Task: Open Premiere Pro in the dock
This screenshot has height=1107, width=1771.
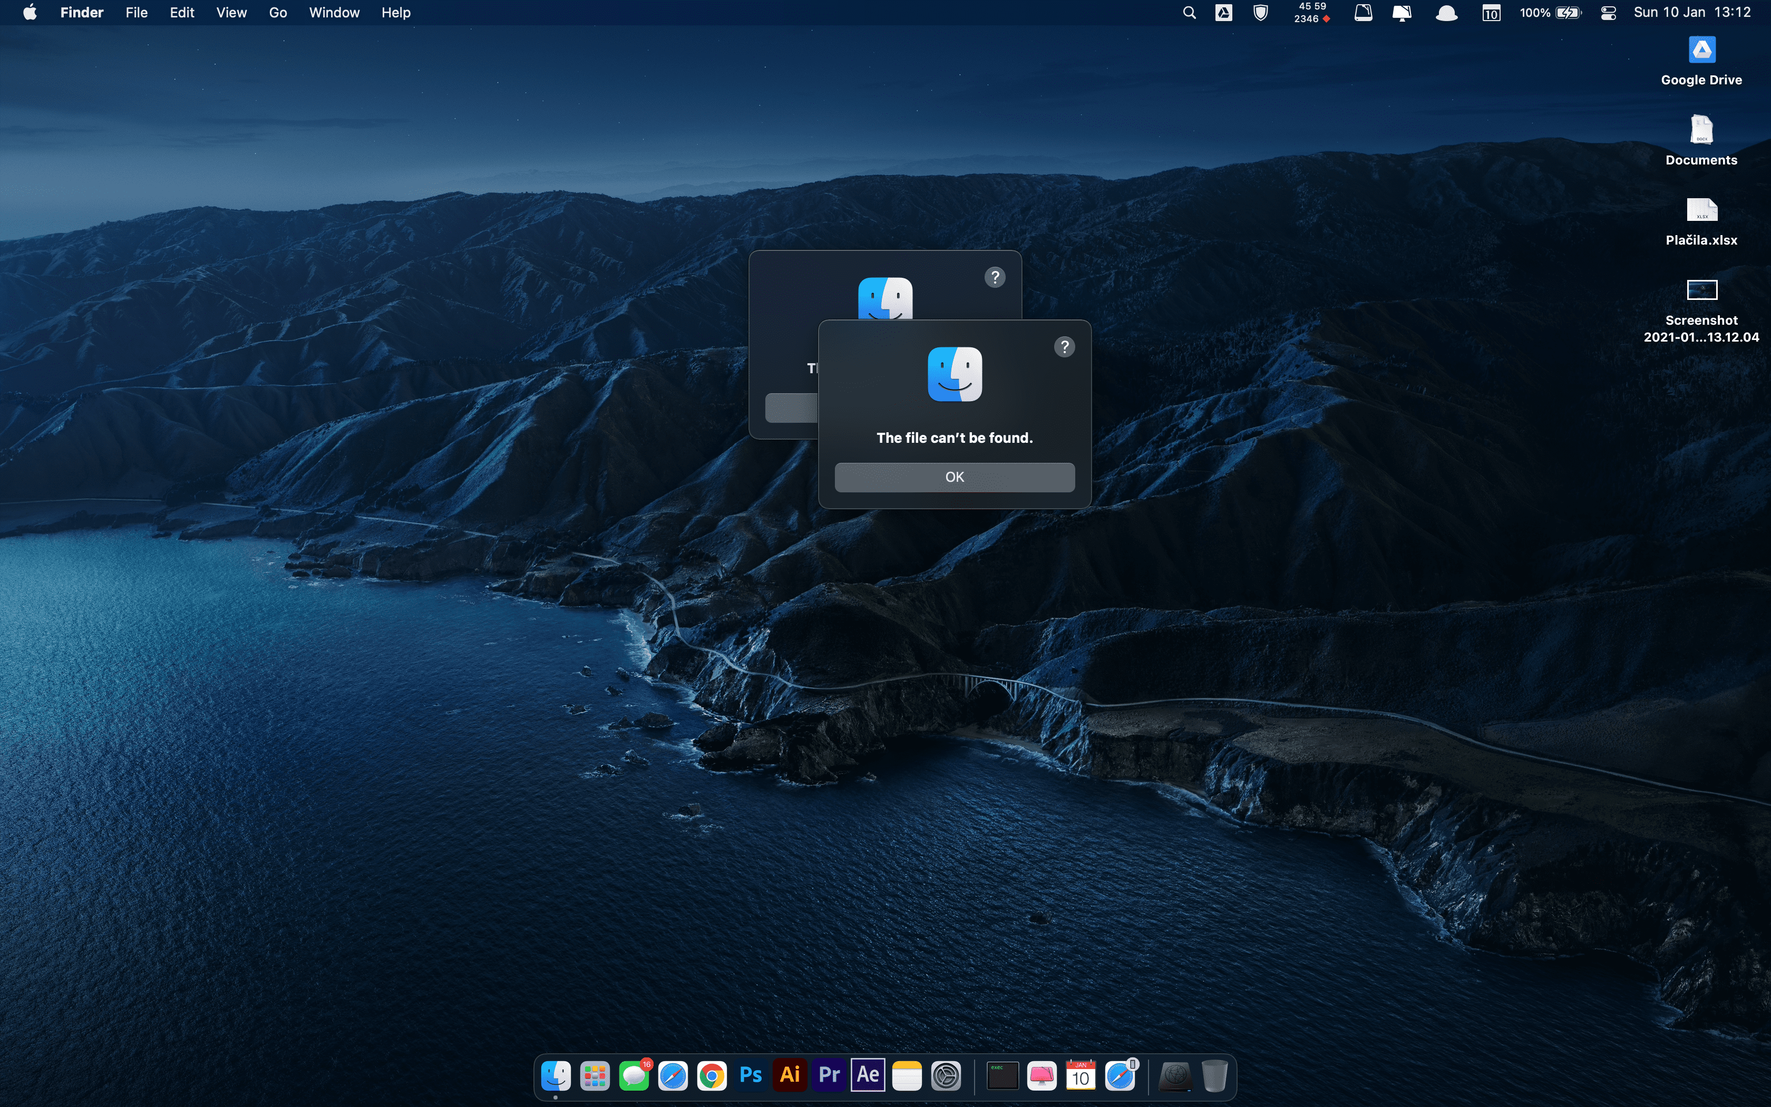Action: click(829, 1075)
